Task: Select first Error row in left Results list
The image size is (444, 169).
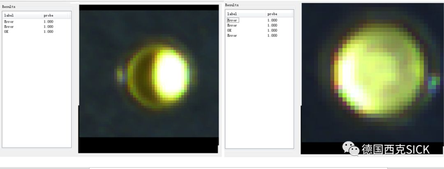Action: [x=9, y=22]
